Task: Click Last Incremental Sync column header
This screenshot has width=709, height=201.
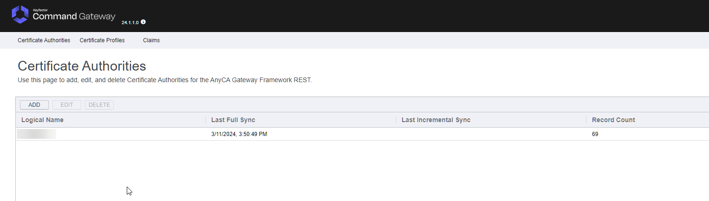Action: point(436,120)
